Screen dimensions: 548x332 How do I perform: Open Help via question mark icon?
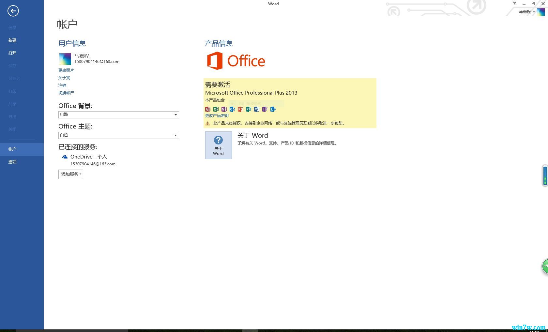(x=514, y=4)
